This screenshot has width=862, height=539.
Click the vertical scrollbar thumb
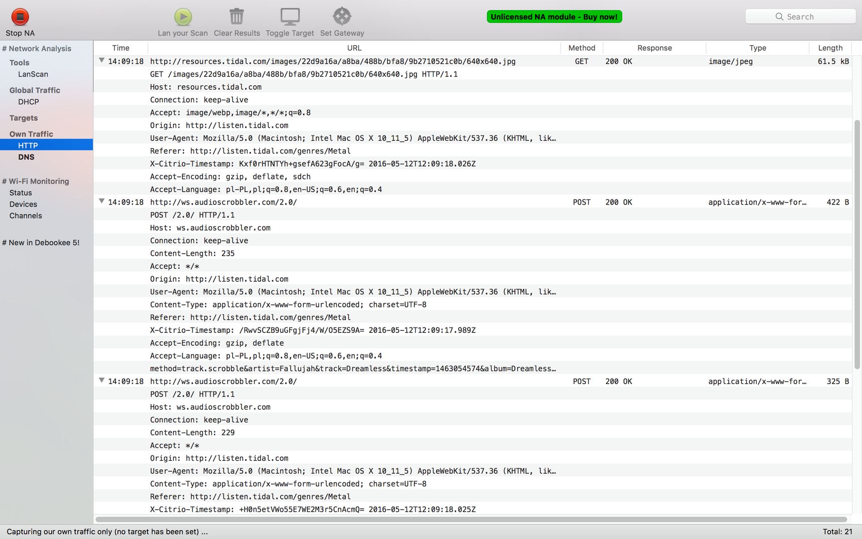[x=857, y=244]
